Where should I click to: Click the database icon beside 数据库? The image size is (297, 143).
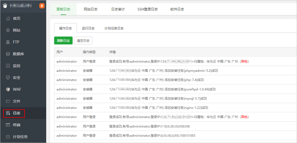pos(8,54)
